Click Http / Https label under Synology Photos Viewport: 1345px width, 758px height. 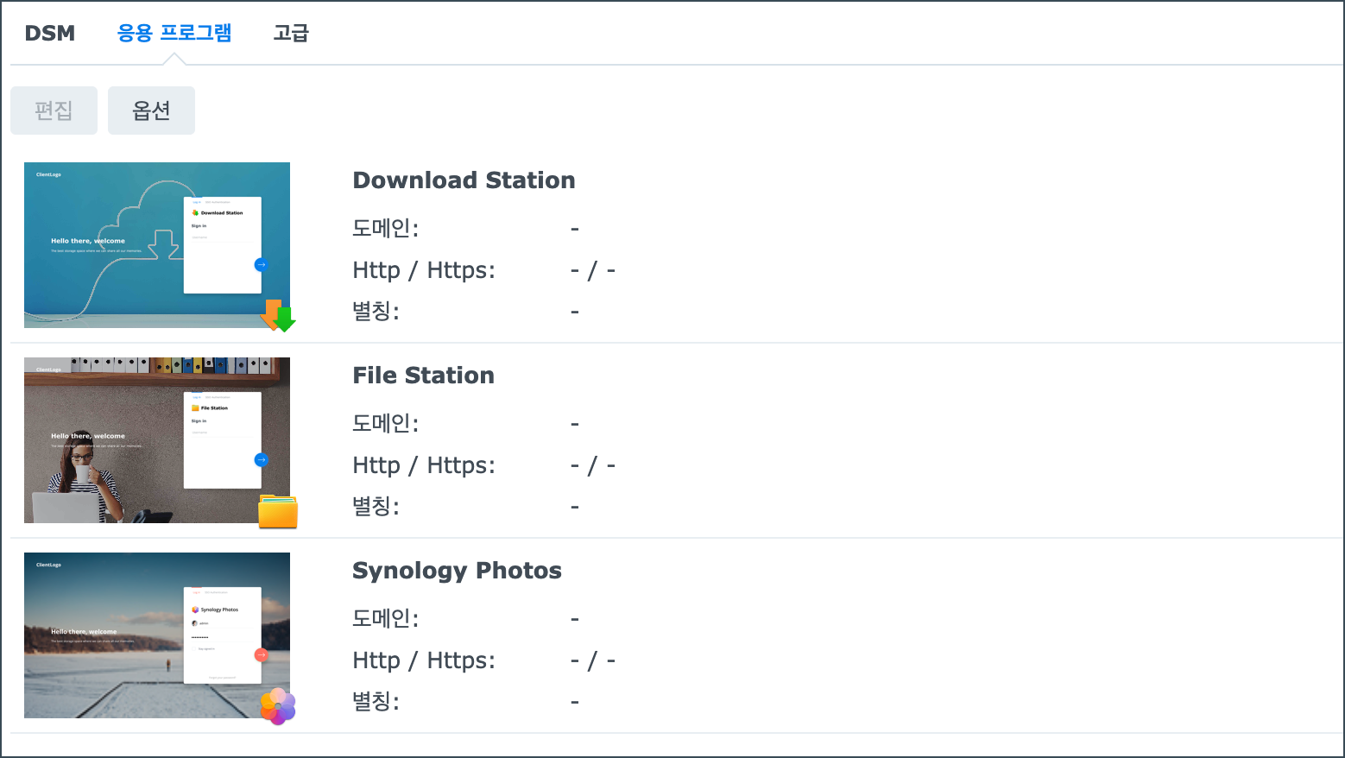click(424, 660)
